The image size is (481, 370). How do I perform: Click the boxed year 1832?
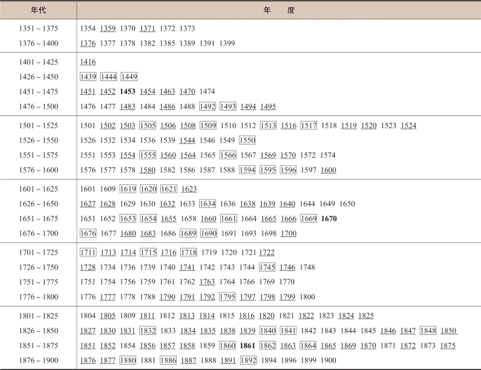148,331
